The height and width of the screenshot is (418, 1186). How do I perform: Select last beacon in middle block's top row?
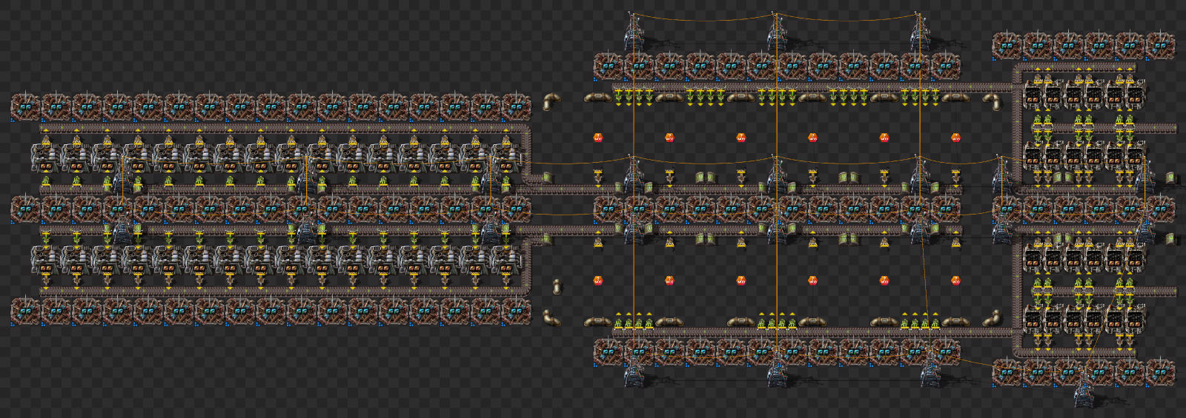click(x=946, y=66)
